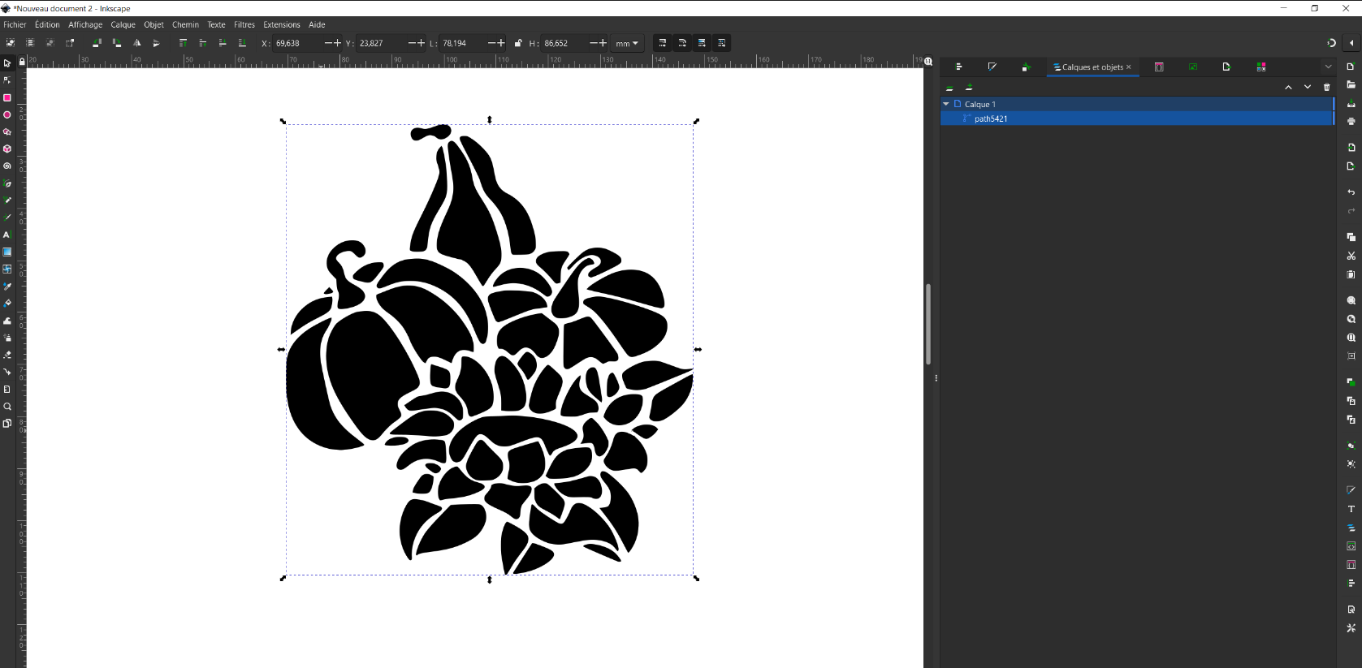Select the Mesh gradient tool
The image size is (1362, 668).
[7, 269]
